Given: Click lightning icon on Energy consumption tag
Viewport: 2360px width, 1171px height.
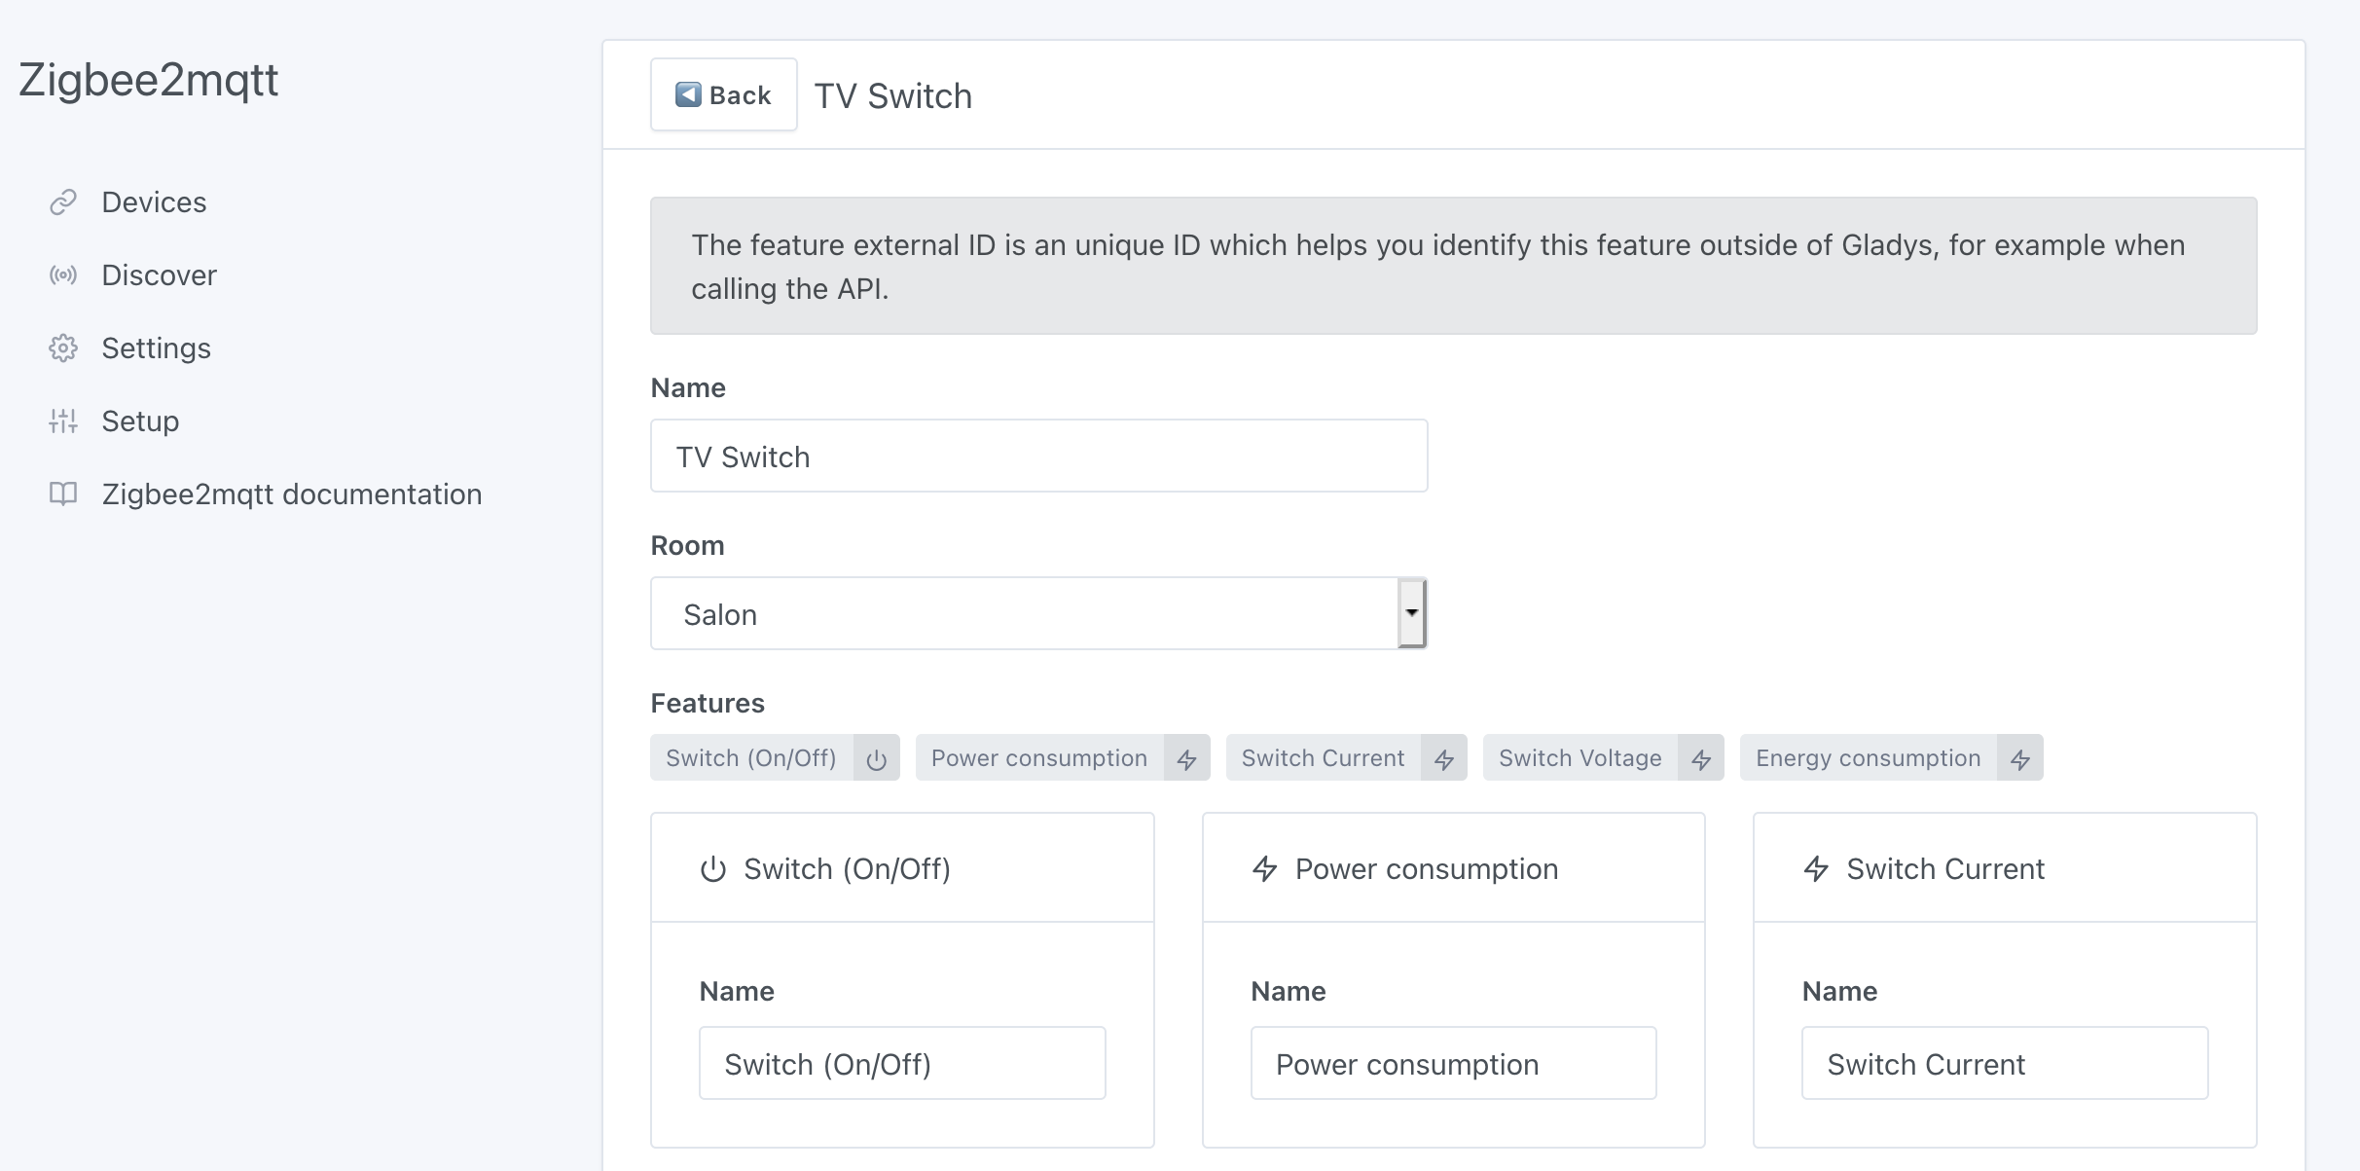Looking at the screenshot, I should [2019, 759].
